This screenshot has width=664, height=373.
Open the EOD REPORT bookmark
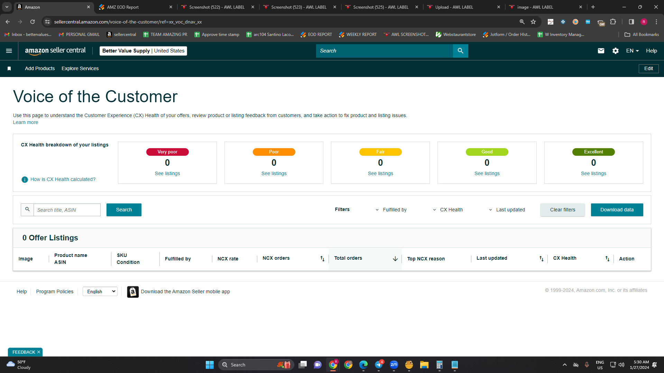pos(316,35)
